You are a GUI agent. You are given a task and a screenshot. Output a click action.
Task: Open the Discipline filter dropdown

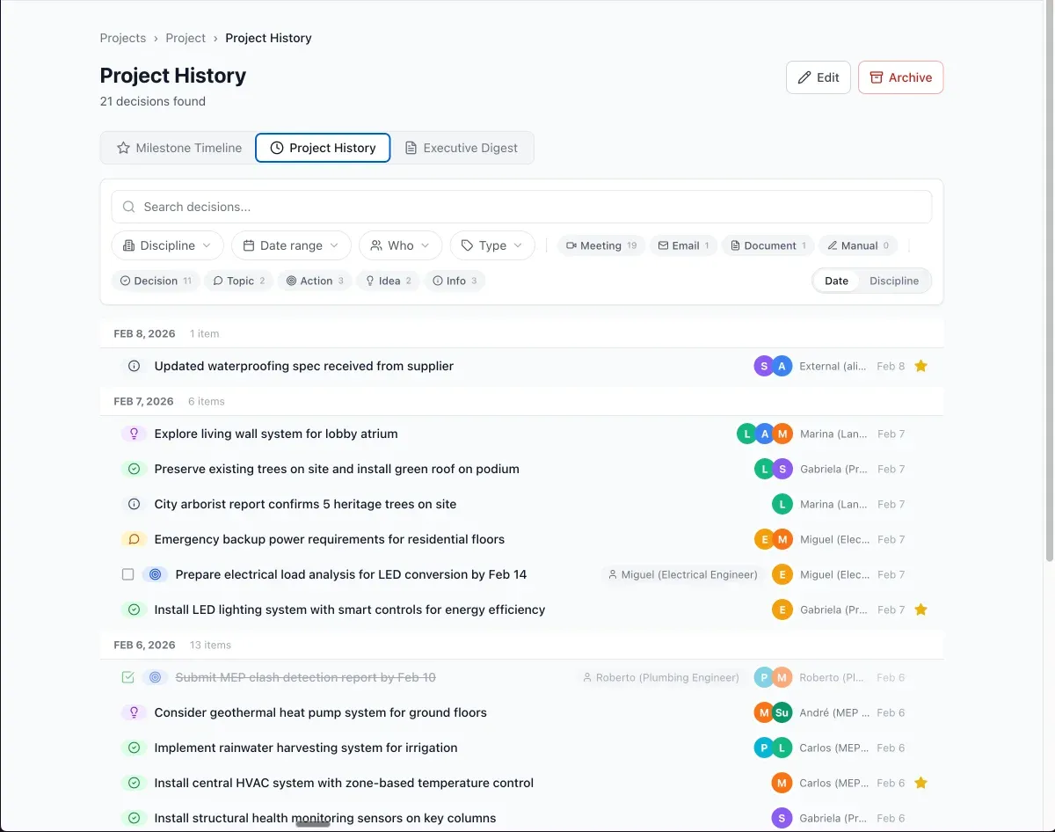(x=168, y=245)
